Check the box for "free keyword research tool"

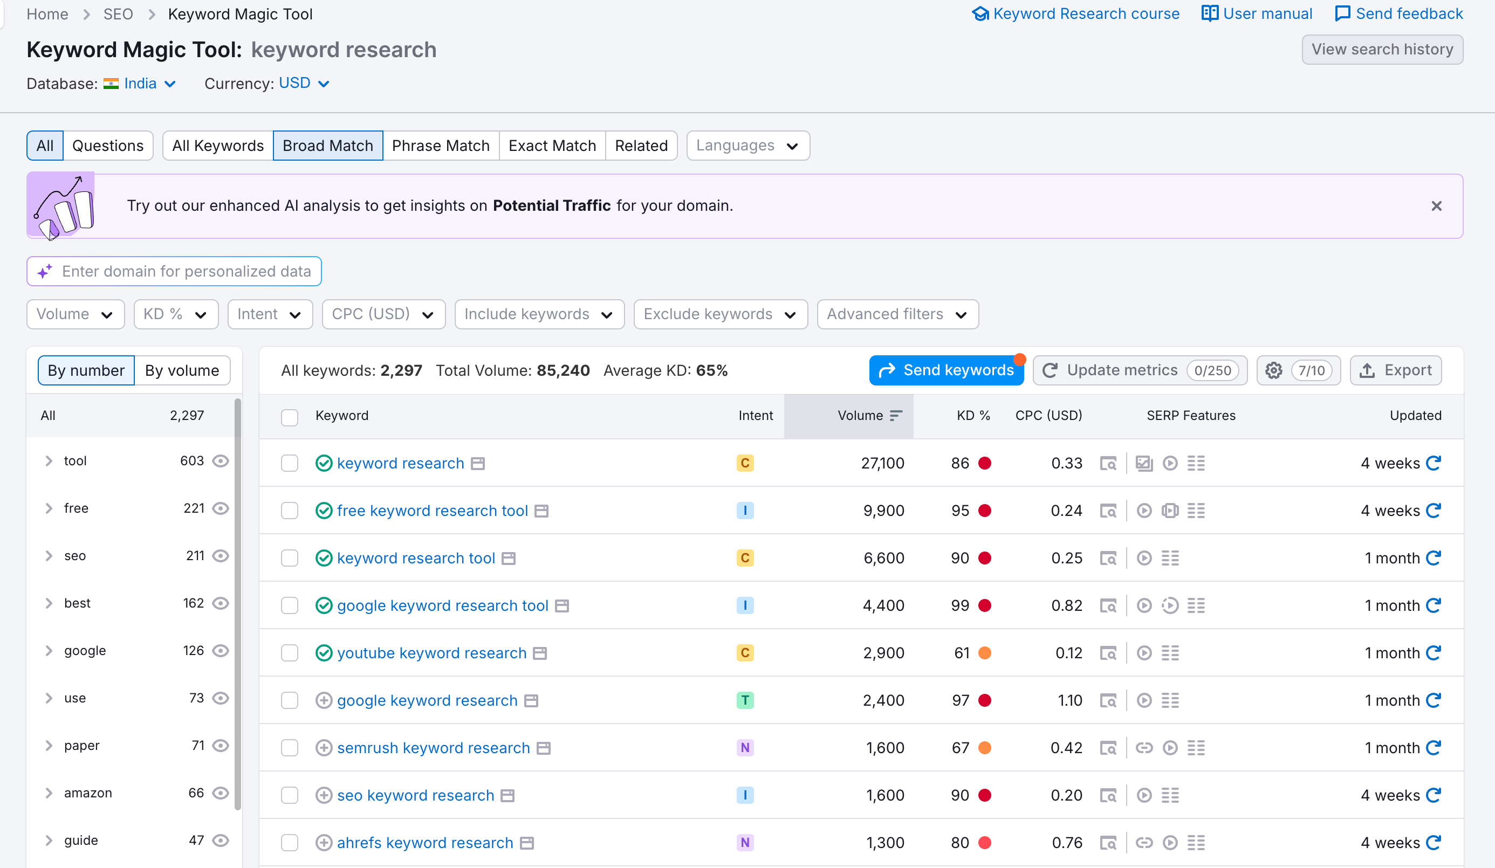tap(290, 511)
